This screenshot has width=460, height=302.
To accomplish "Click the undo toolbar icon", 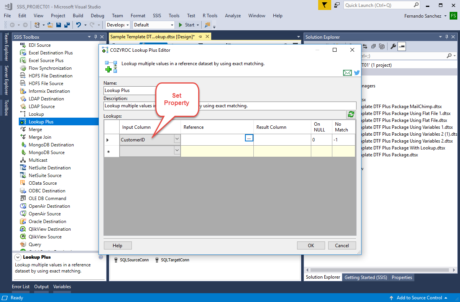I will pyautogui.click(x=79, y=25).
